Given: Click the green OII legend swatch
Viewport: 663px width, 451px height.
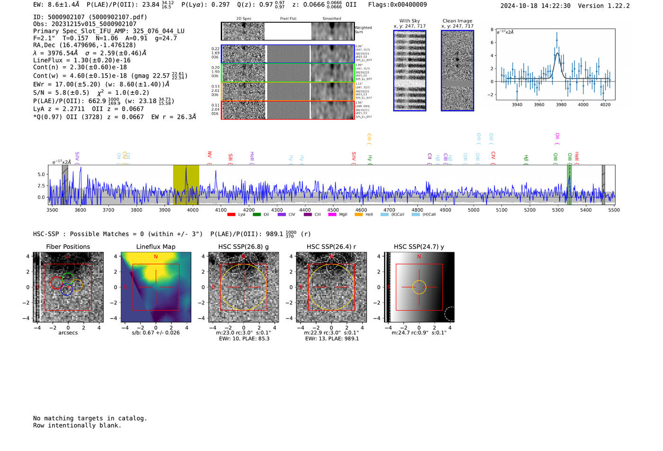Looking at the screenshot, I should [257, 214].
